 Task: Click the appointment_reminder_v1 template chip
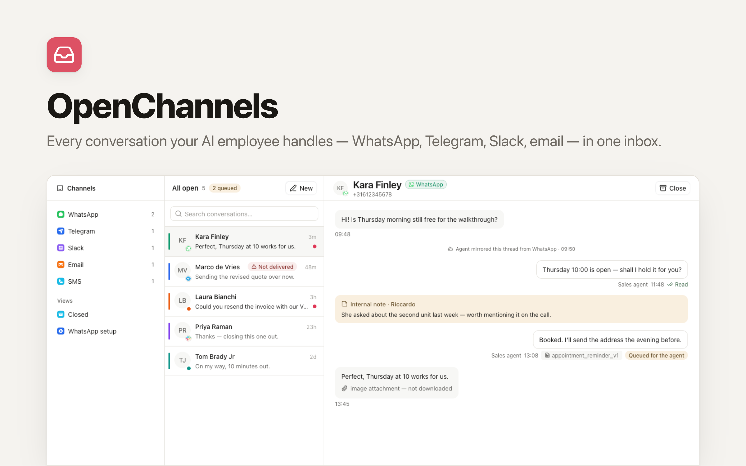click(581, 355)
